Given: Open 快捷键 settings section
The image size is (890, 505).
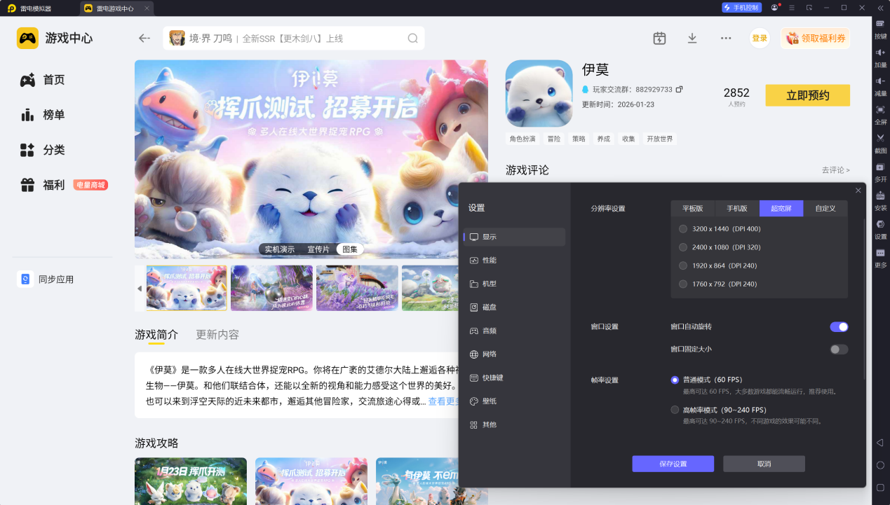Looking at the screenshot, I should pyautogui.click(x=514, y=378).
